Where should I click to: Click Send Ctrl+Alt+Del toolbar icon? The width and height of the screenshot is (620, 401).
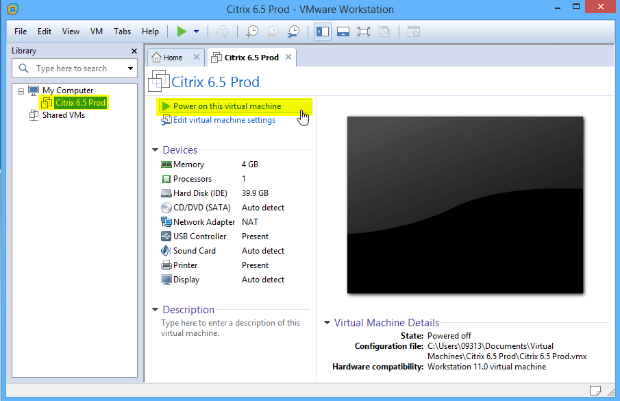click(x=223, y=32)
